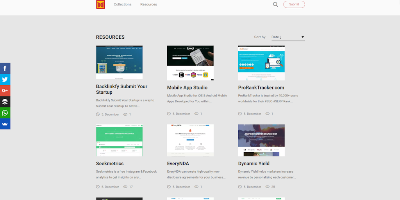Click clock icon under ProRankTracker.com card

click(x=240, y=114)
